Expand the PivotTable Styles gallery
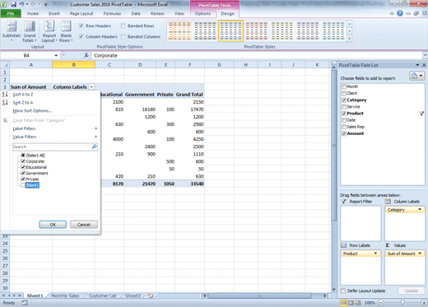428x307 pixels. (x=350, y=39)
